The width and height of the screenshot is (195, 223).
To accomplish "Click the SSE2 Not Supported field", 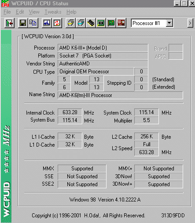I will click(82, 184).
